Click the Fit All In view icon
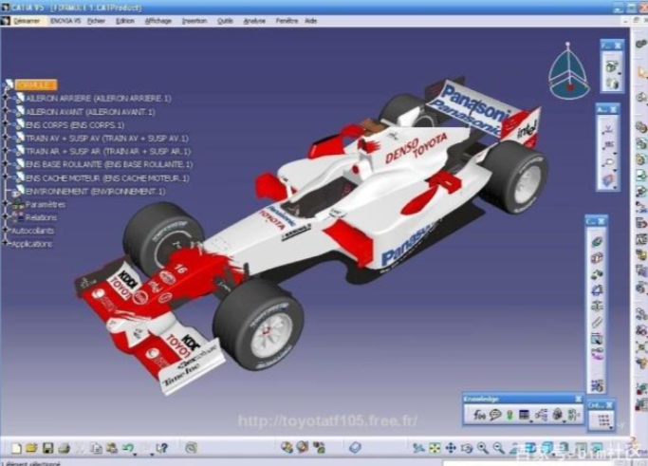This screenshot has width=648, height=466. tap(435, 448)
